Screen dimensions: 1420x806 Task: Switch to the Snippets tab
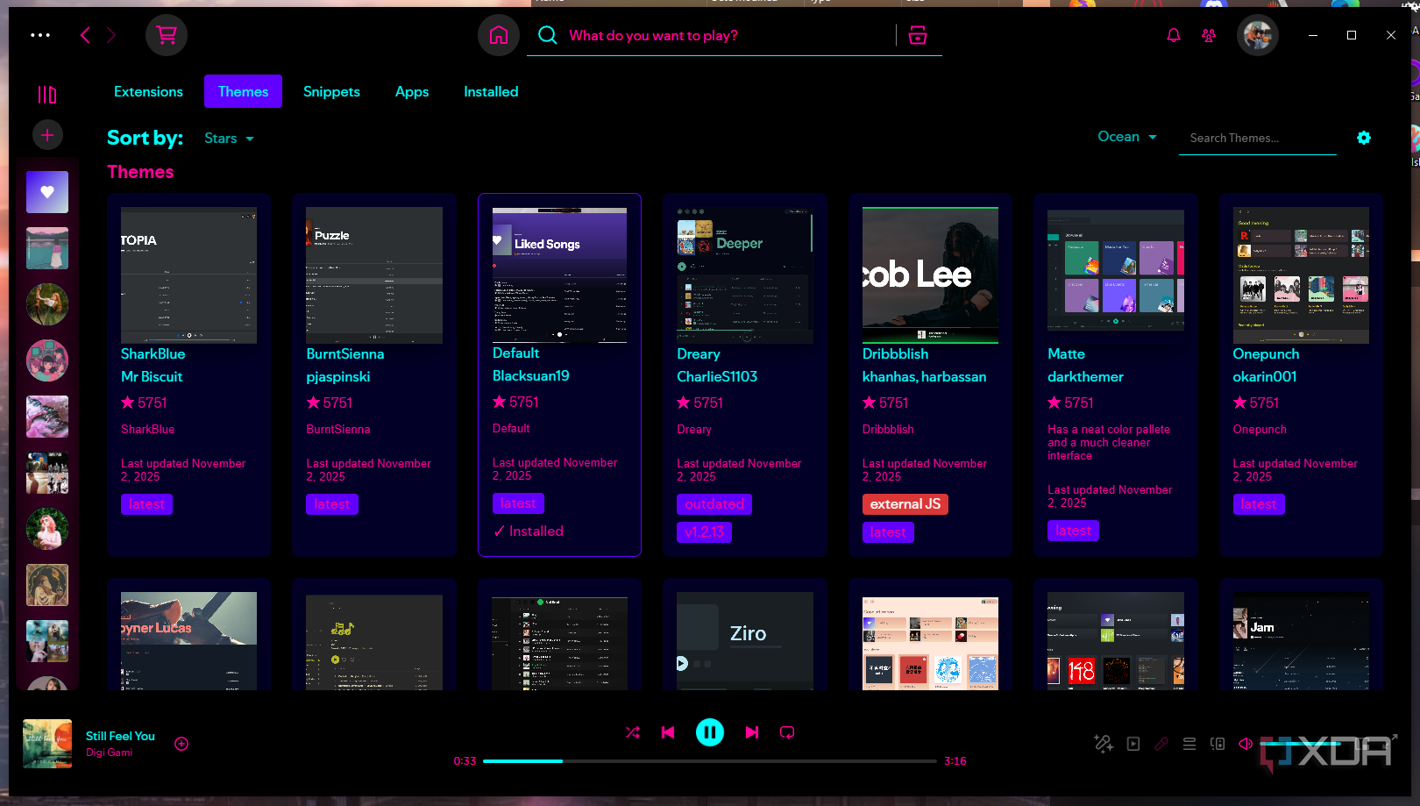[331, 91]
